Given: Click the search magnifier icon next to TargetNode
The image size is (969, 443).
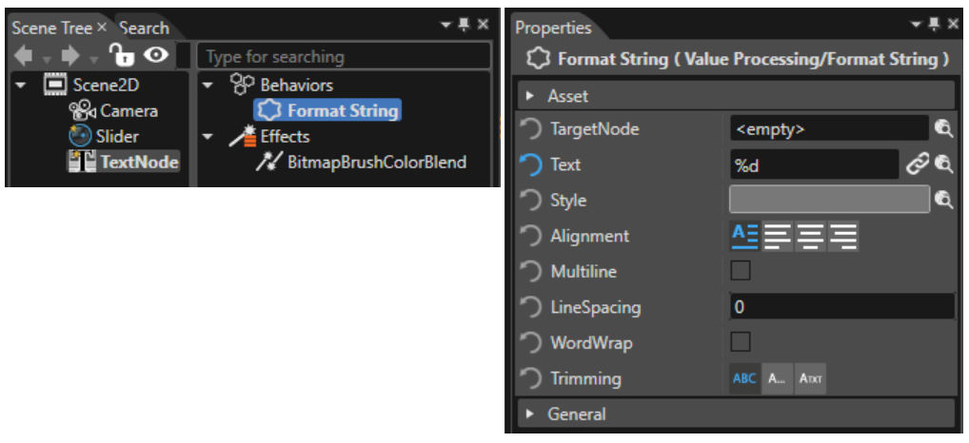Looking at the screenshot, I should tap(943, 128).
